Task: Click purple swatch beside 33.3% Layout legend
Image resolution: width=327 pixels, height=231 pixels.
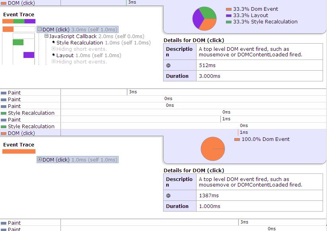Action: [x=229, y=15]
